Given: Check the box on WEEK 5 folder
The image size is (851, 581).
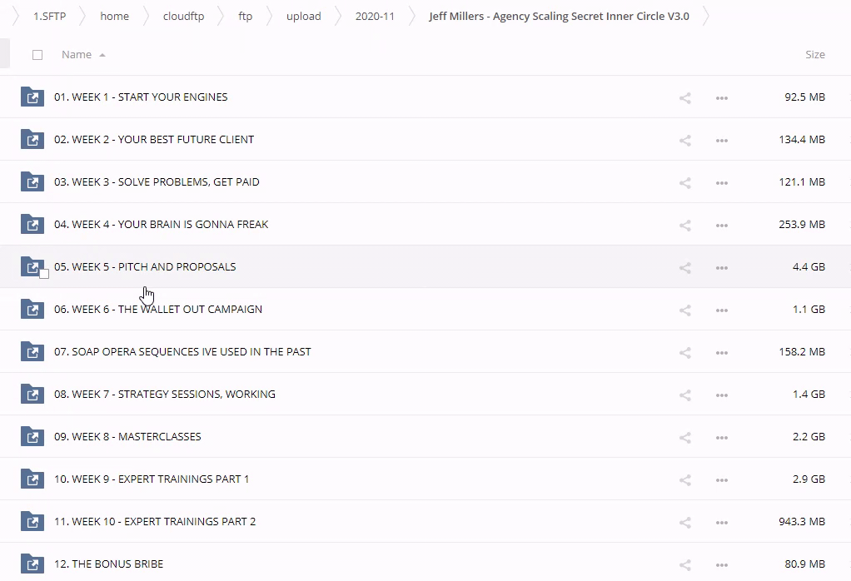Looking at the screenshot, I should (44, 274).
